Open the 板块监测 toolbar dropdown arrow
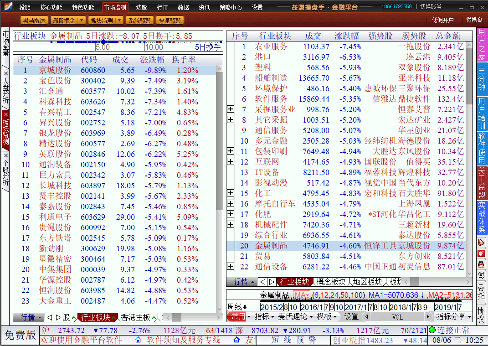Viewport: 488px width, 346px height. [x=119, y=20]
